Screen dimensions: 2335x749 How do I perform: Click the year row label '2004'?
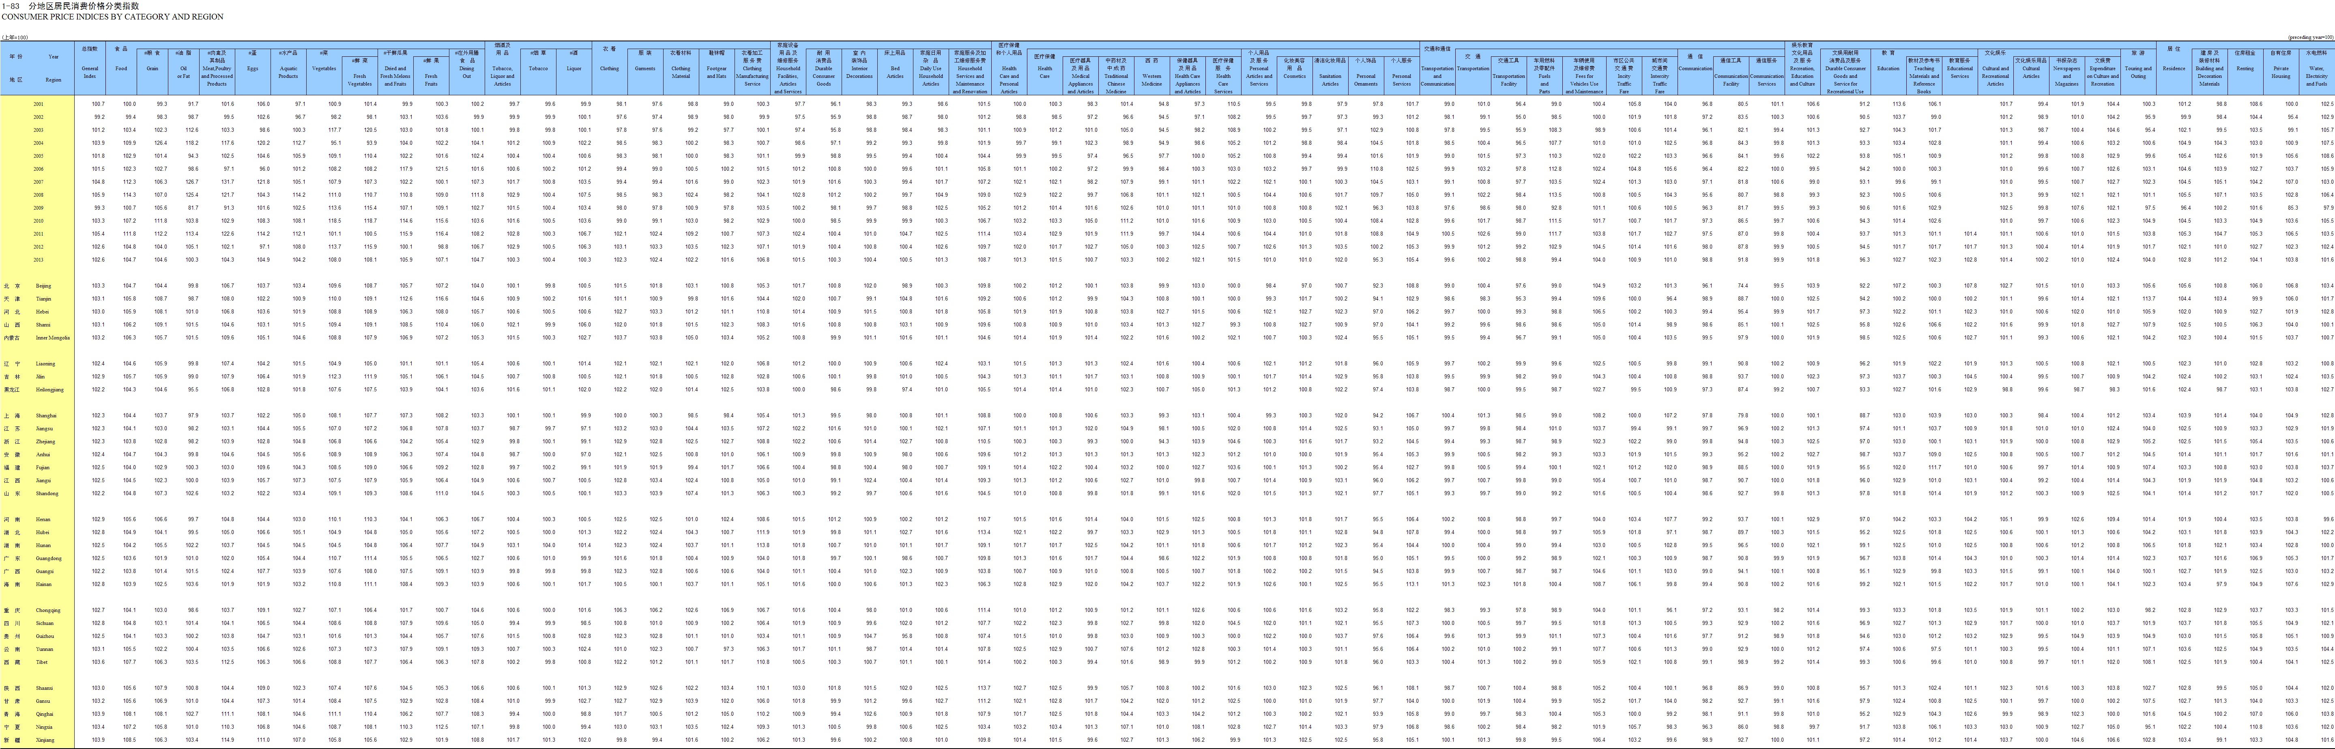click(x=39, y=143)
